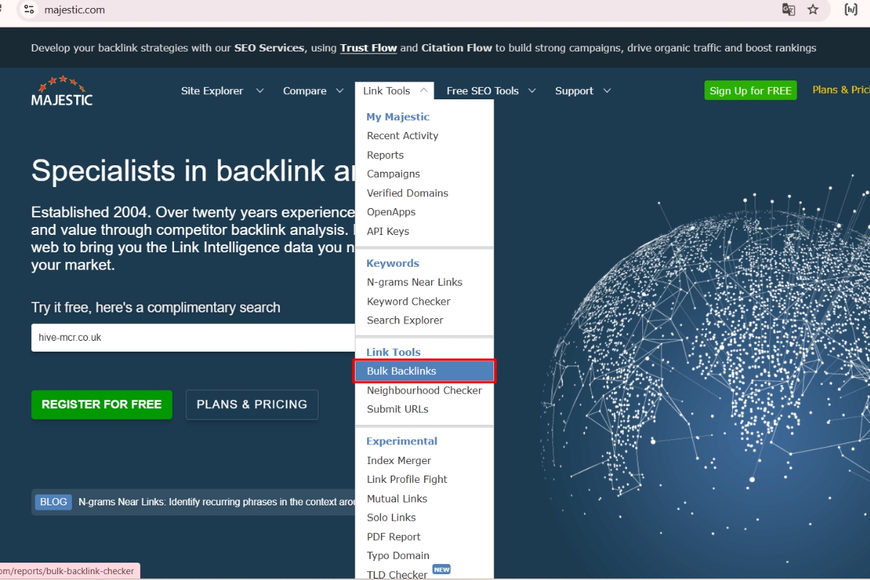The width and height of the screenshot is (870, 580).
Task: Select N-grams Near Links menu entry
Action: (x=414, y=282)
